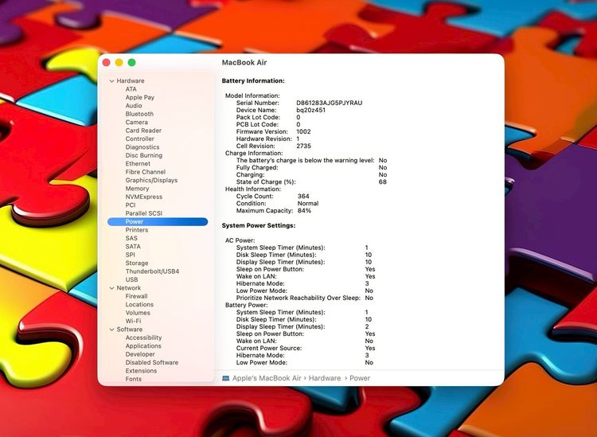Viewport: 597px width, 437px height.
Task: Select Apple Pay in the sidebar
Action: click(x=140, y=97)
